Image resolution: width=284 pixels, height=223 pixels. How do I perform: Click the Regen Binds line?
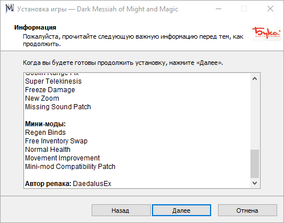pos(46,133)
